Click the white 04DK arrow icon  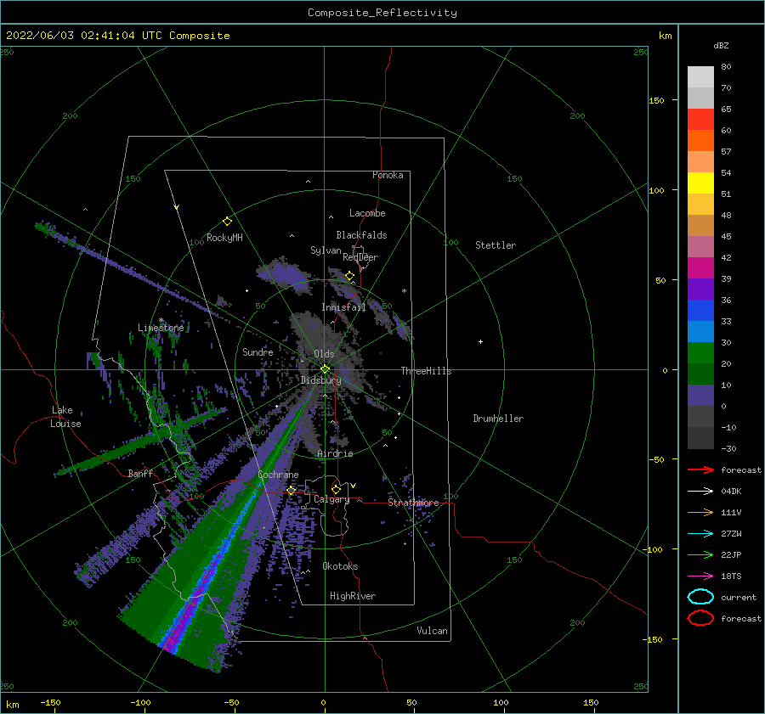(700, 491)
